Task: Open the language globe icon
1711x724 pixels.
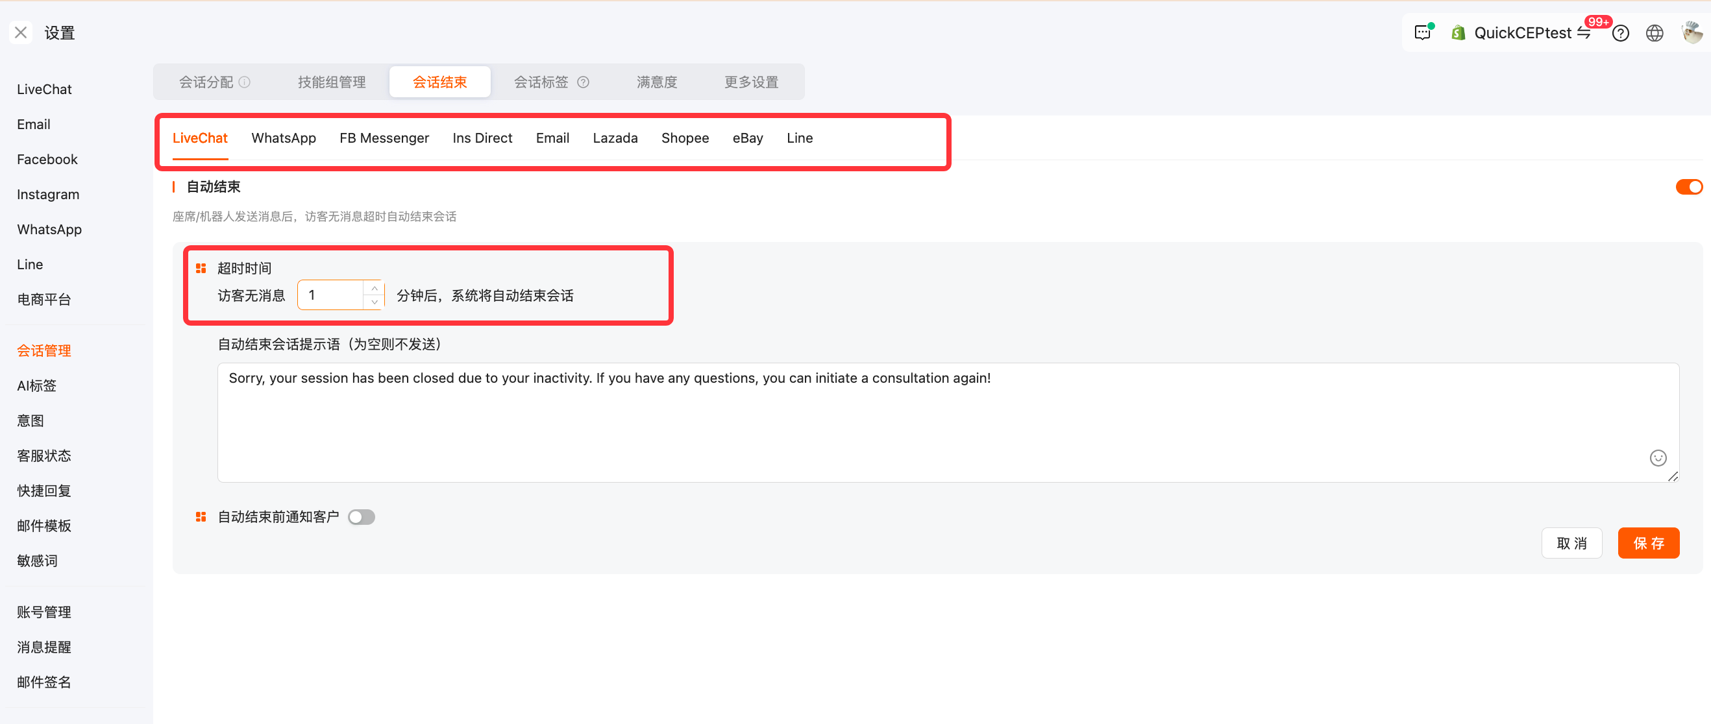Action: click(1655, 33)
